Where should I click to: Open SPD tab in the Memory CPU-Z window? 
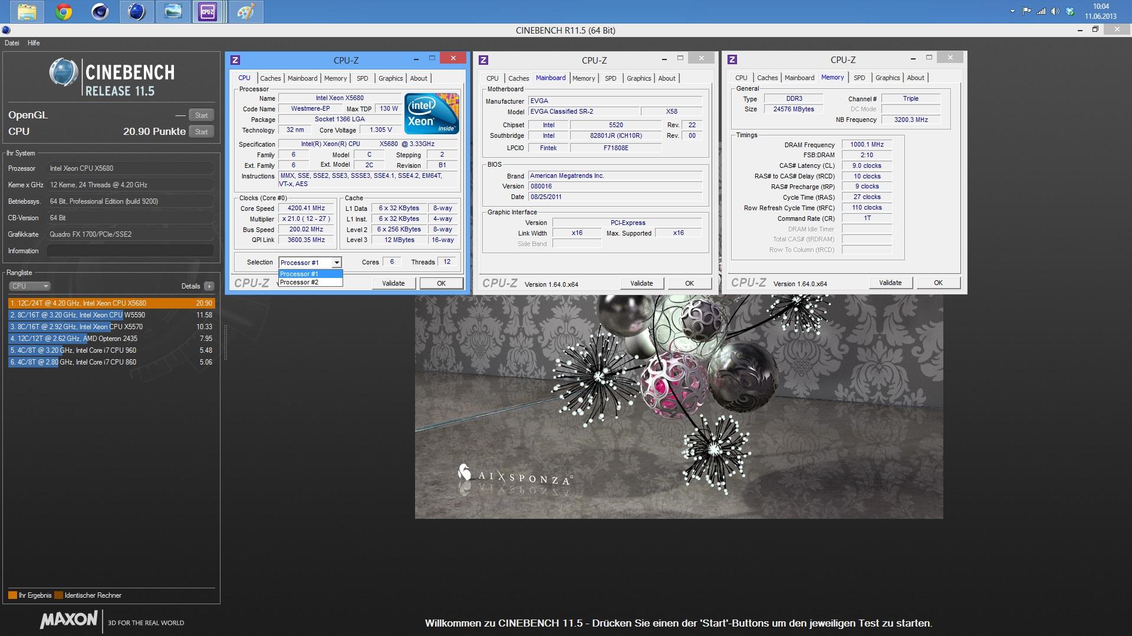(860, 78)
